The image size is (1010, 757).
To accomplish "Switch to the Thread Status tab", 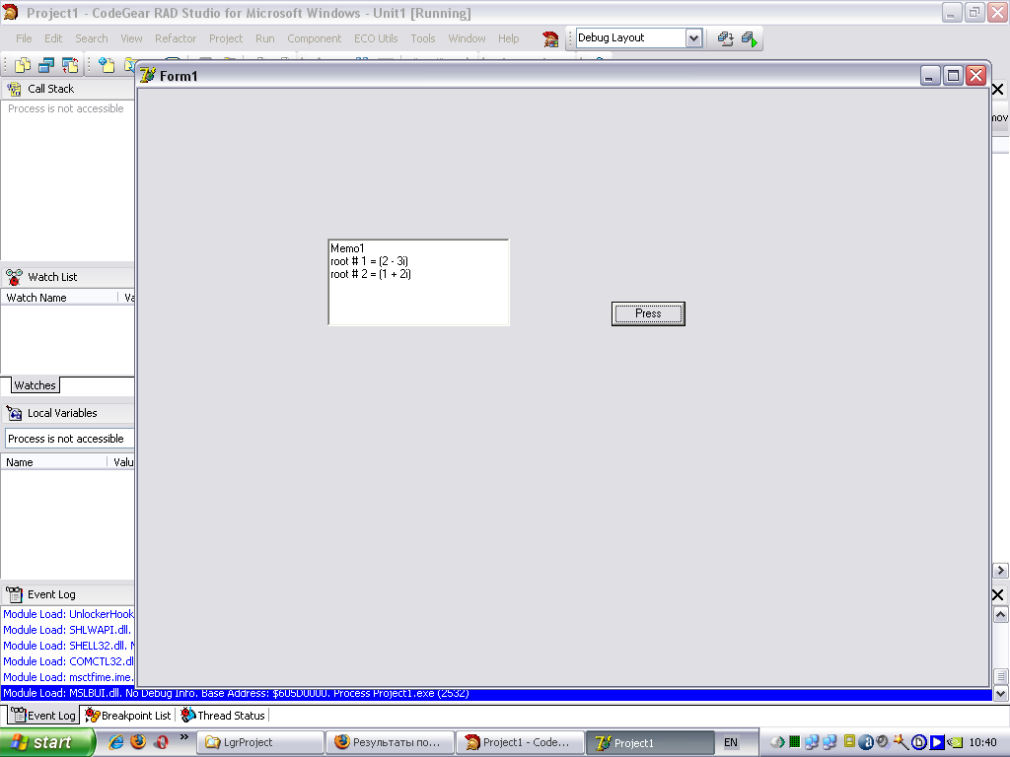I will (223, 716).
